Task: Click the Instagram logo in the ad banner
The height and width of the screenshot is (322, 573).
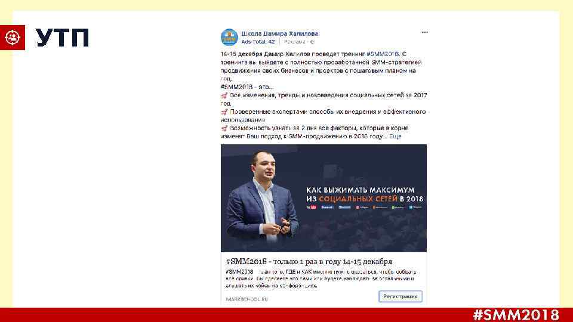Action: 362,208
